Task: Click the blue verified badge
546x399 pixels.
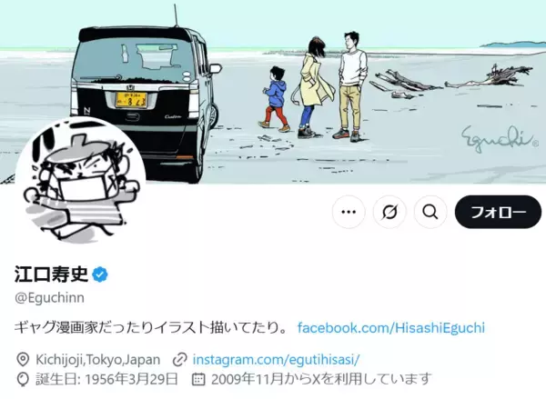Action: tap(100, 274)
